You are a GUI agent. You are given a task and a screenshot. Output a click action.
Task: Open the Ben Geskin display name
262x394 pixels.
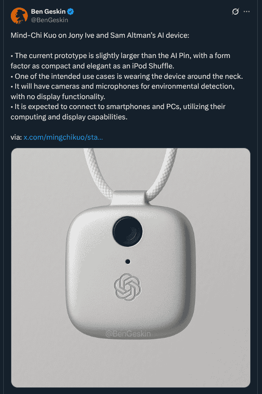(48, 11)
